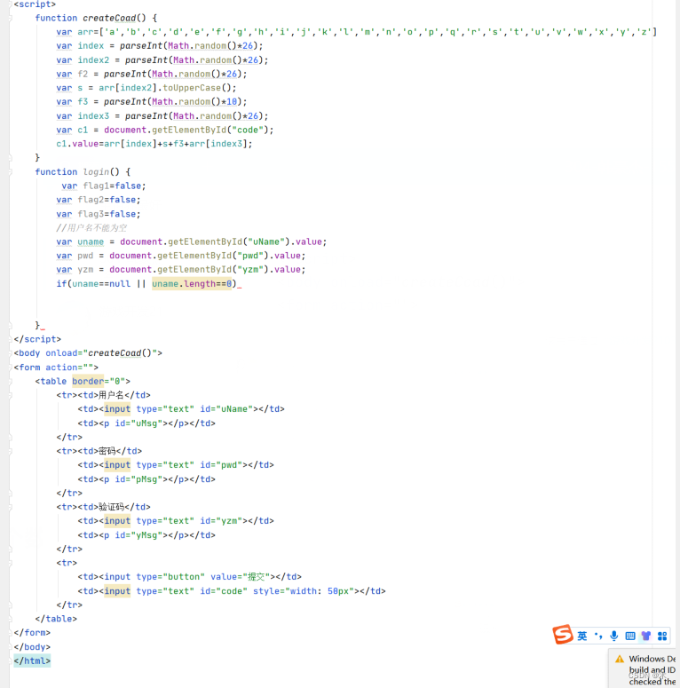
Task: Open the shirt-shaped skin icon
Action: [x=645, y=636]
